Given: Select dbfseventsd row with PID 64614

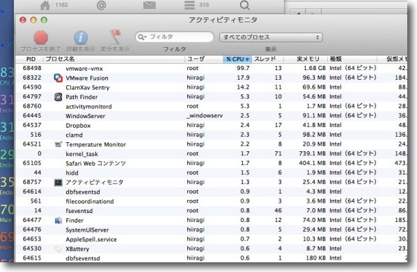Looking at the screenshot, I should coord(211,192).
